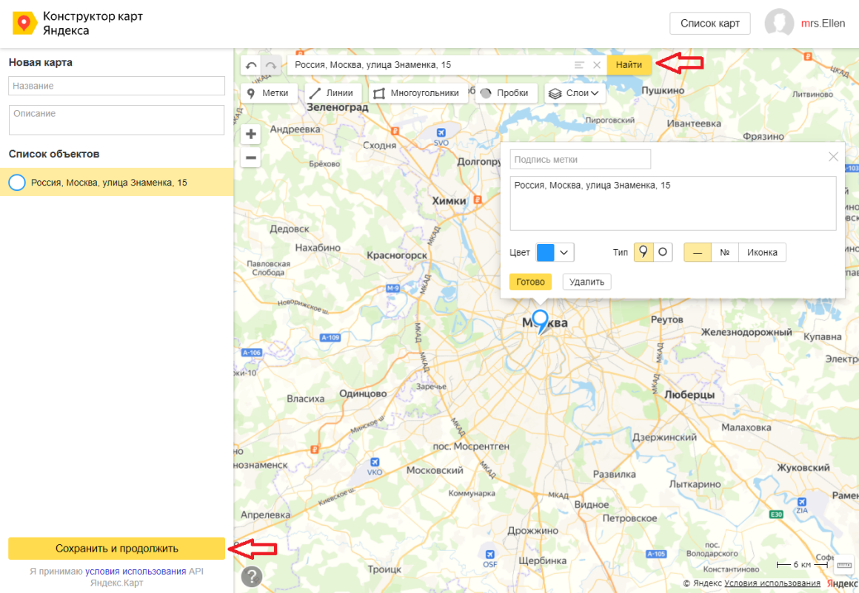Click the Yandex Map Constructor logo
Image resolution: width=859 pixels, height=593 pixels.
pos(24,24)
